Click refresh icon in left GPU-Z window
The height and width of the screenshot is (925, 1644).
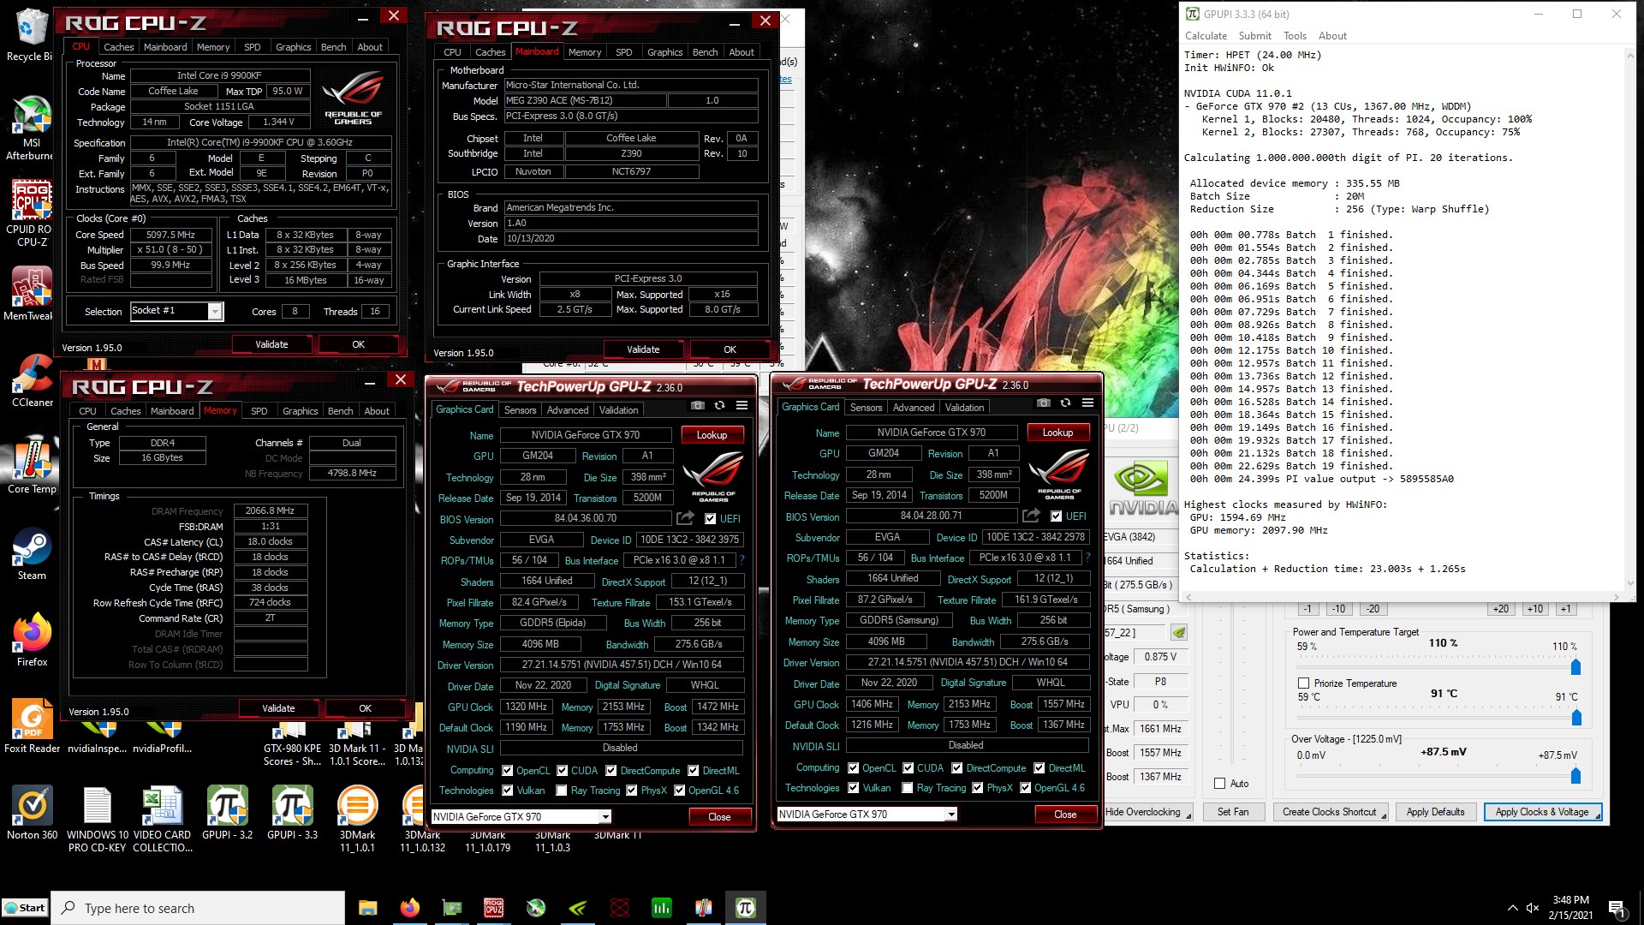pyautogui.click(x=720, y=406)
